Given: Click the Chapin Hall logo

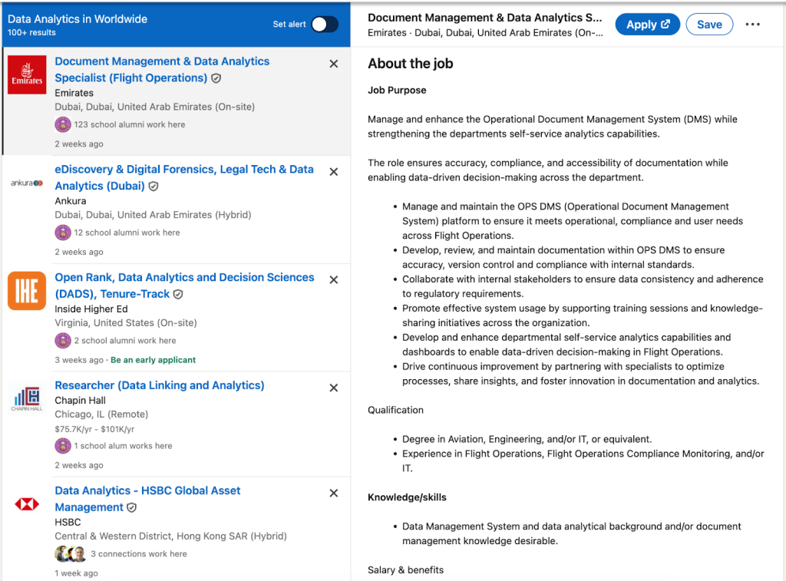Looking at the screenshot, I should click(x=27, y=398).
